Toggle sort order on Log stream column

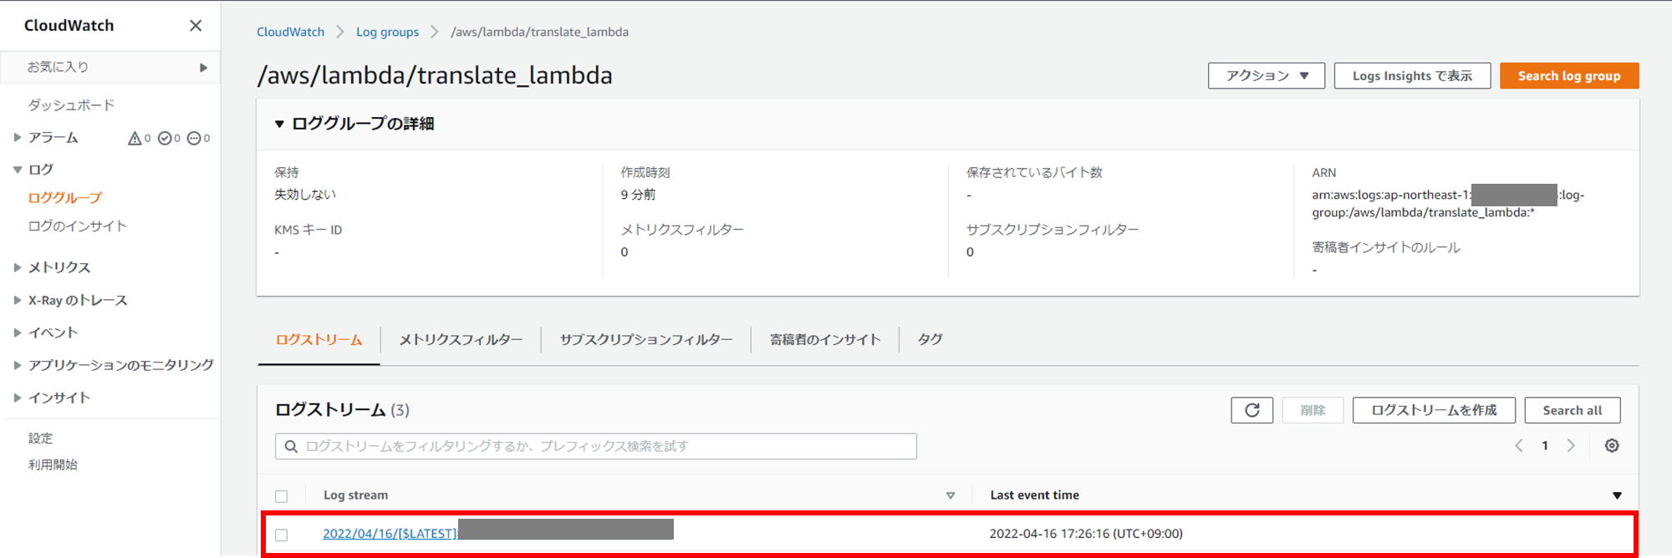pos(950,495)
